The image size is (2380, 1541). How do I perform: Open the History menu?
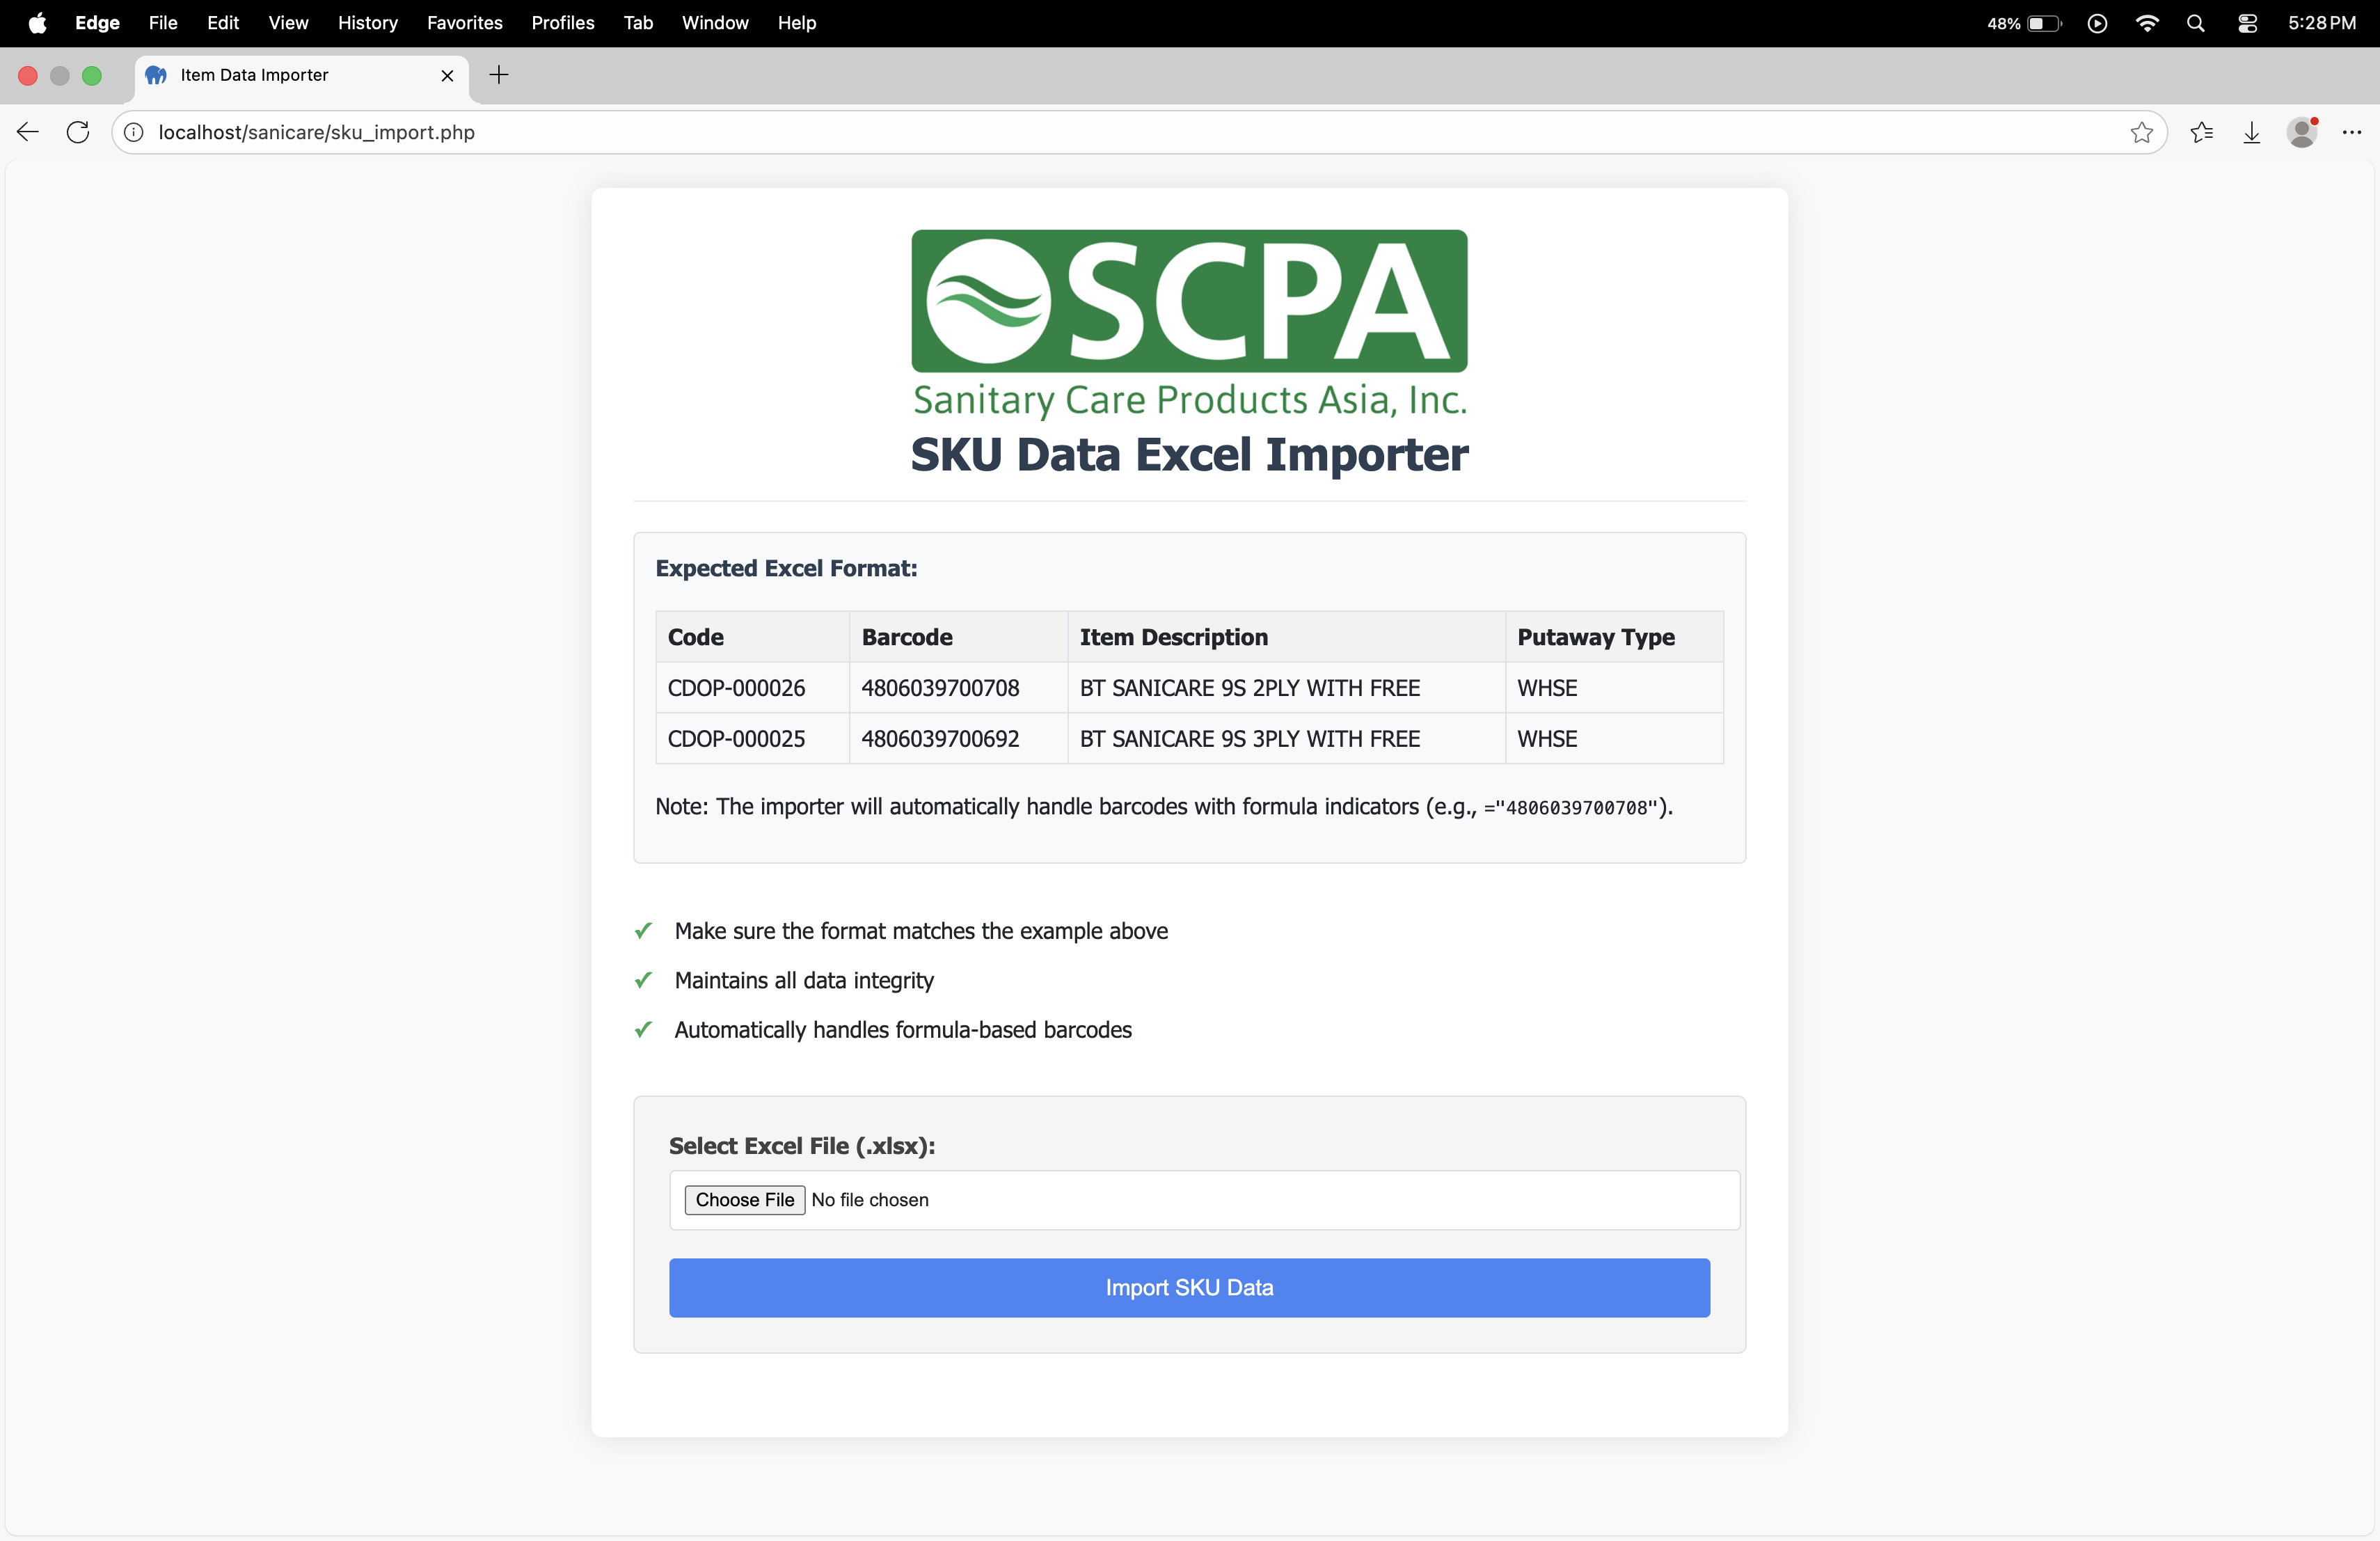point(367,23)
